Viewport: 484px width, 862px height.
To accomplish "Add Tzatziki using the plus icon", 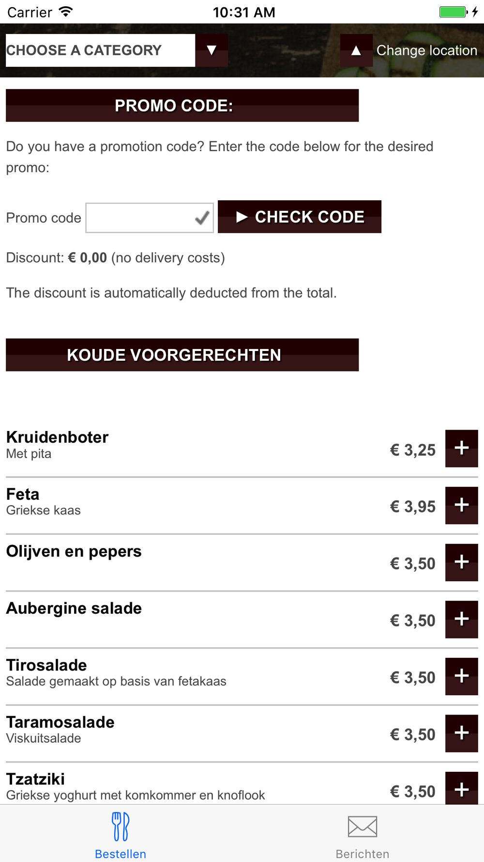I will (462, 788).
